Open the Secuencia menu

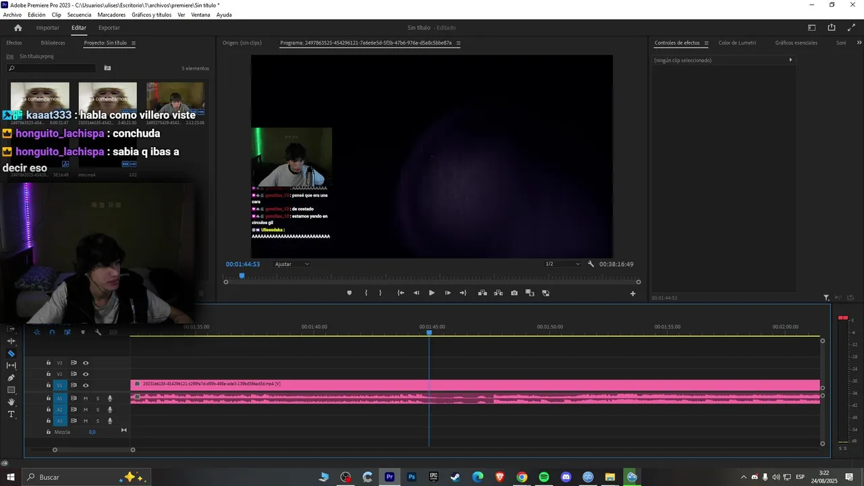(x=79, y=15)
